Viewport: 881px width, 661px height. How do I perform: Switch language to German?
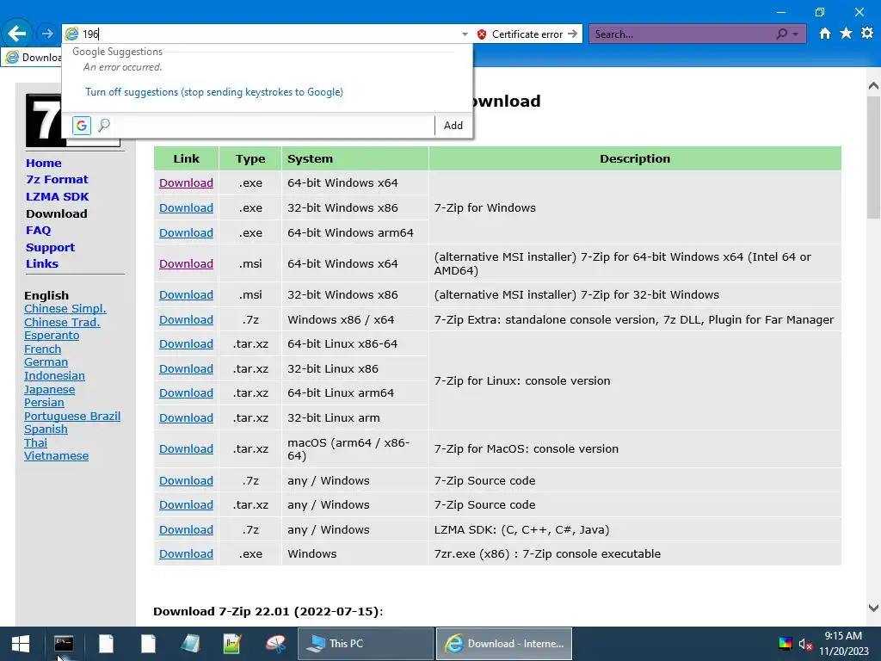click(46, 362)
